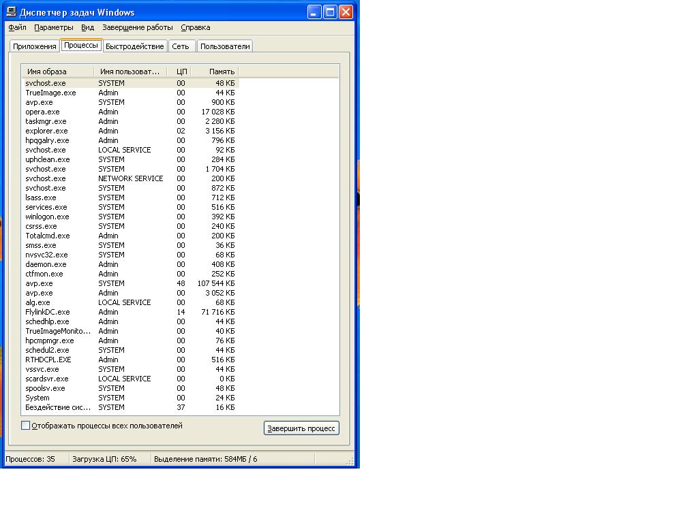Click the Завершить процесс button

pyautogui.click(x=301, y=428)
